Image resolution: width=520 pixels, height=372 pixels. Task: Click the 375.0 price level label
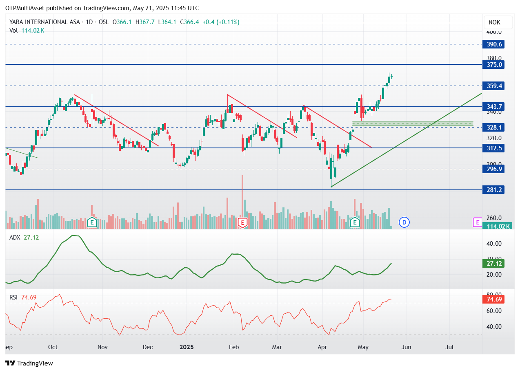(493, 64)
